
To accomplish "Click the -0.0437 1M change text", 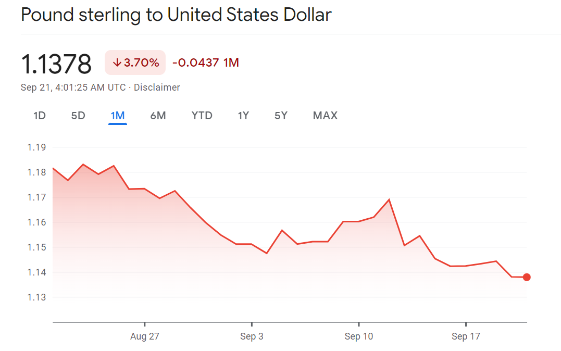I will point(205,63).
